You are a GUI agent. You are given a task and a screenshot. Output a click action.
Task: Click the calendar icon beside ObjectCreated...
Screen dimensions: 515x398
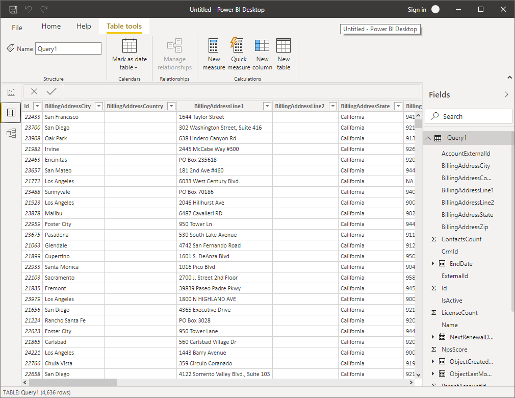pos(442,362)
